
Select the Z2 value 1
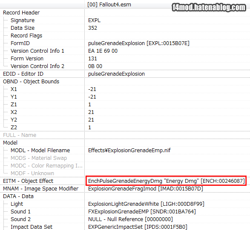click(x=89, y=127)
